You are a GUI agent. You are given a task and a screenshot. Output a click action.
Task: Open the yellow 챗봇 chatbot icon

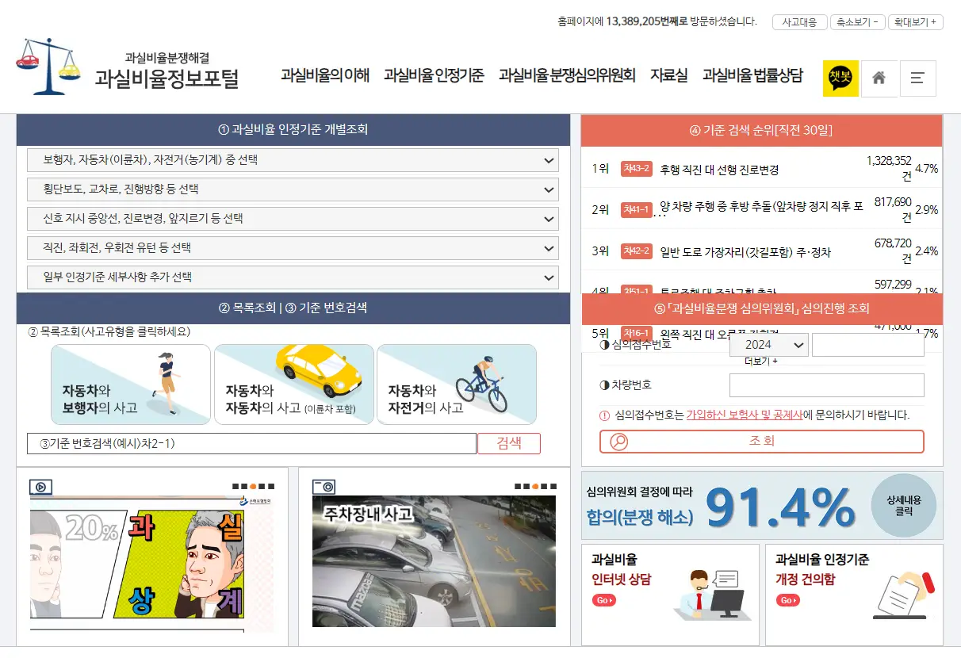(840, 78)
